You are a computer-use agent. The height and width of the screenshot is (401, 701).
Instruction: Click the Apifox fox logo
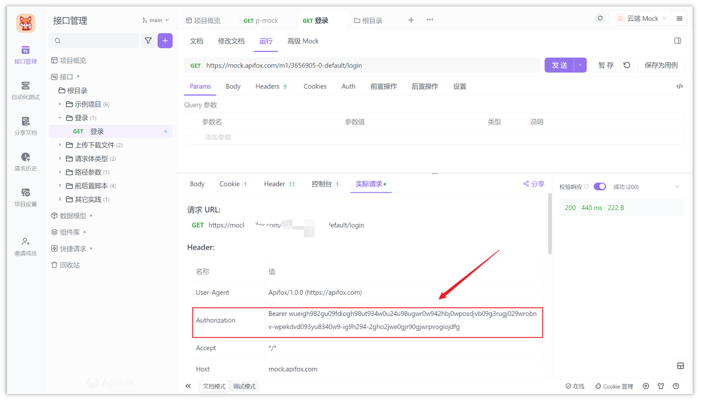[x=26, y=22]
